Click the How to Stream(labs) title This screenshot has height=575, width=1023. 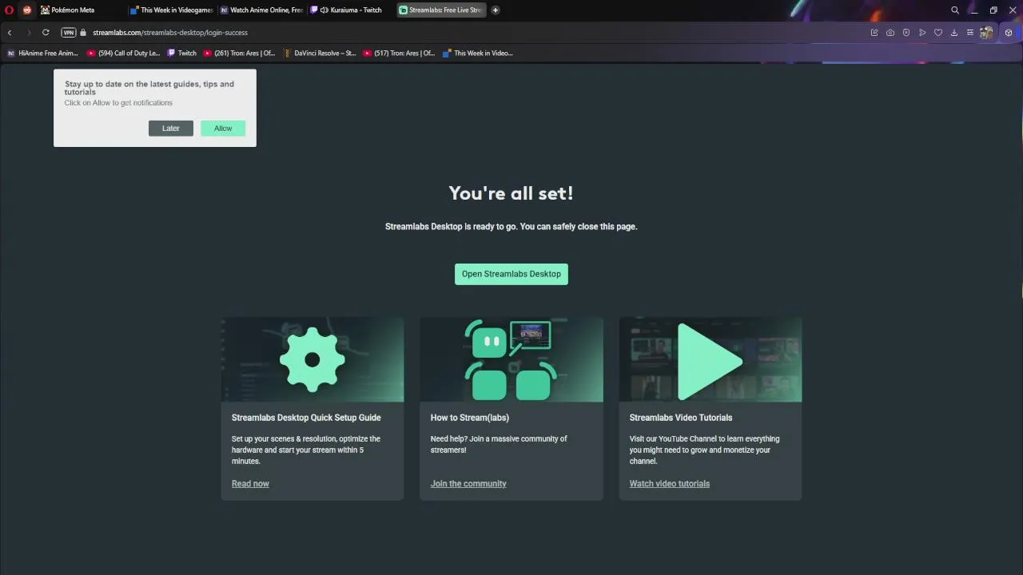click(x=470, y=418)
